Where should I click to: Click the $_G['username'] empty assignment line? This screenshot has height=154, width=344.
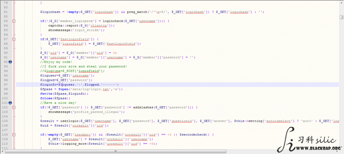click(x=118, y=57)
